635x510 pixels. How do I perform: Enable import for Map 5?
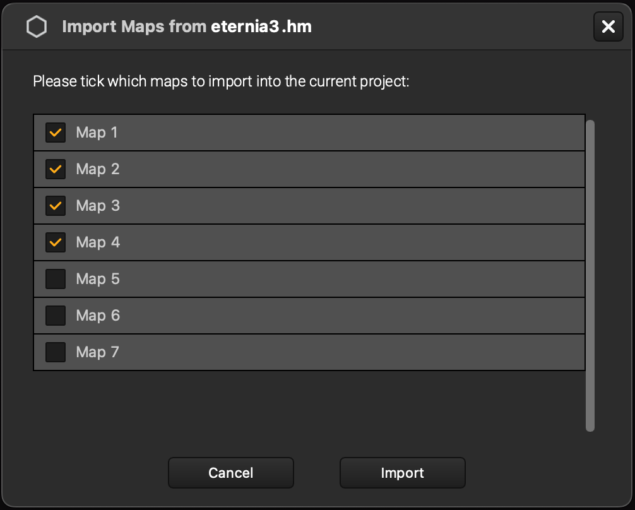(55, 279)
